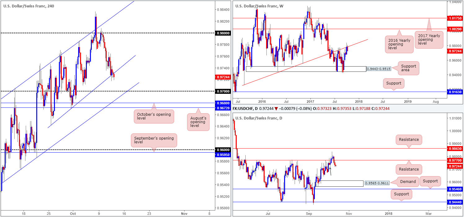Select the 0.95950 blue price tag
464x217 pixels.
point(223,153)
